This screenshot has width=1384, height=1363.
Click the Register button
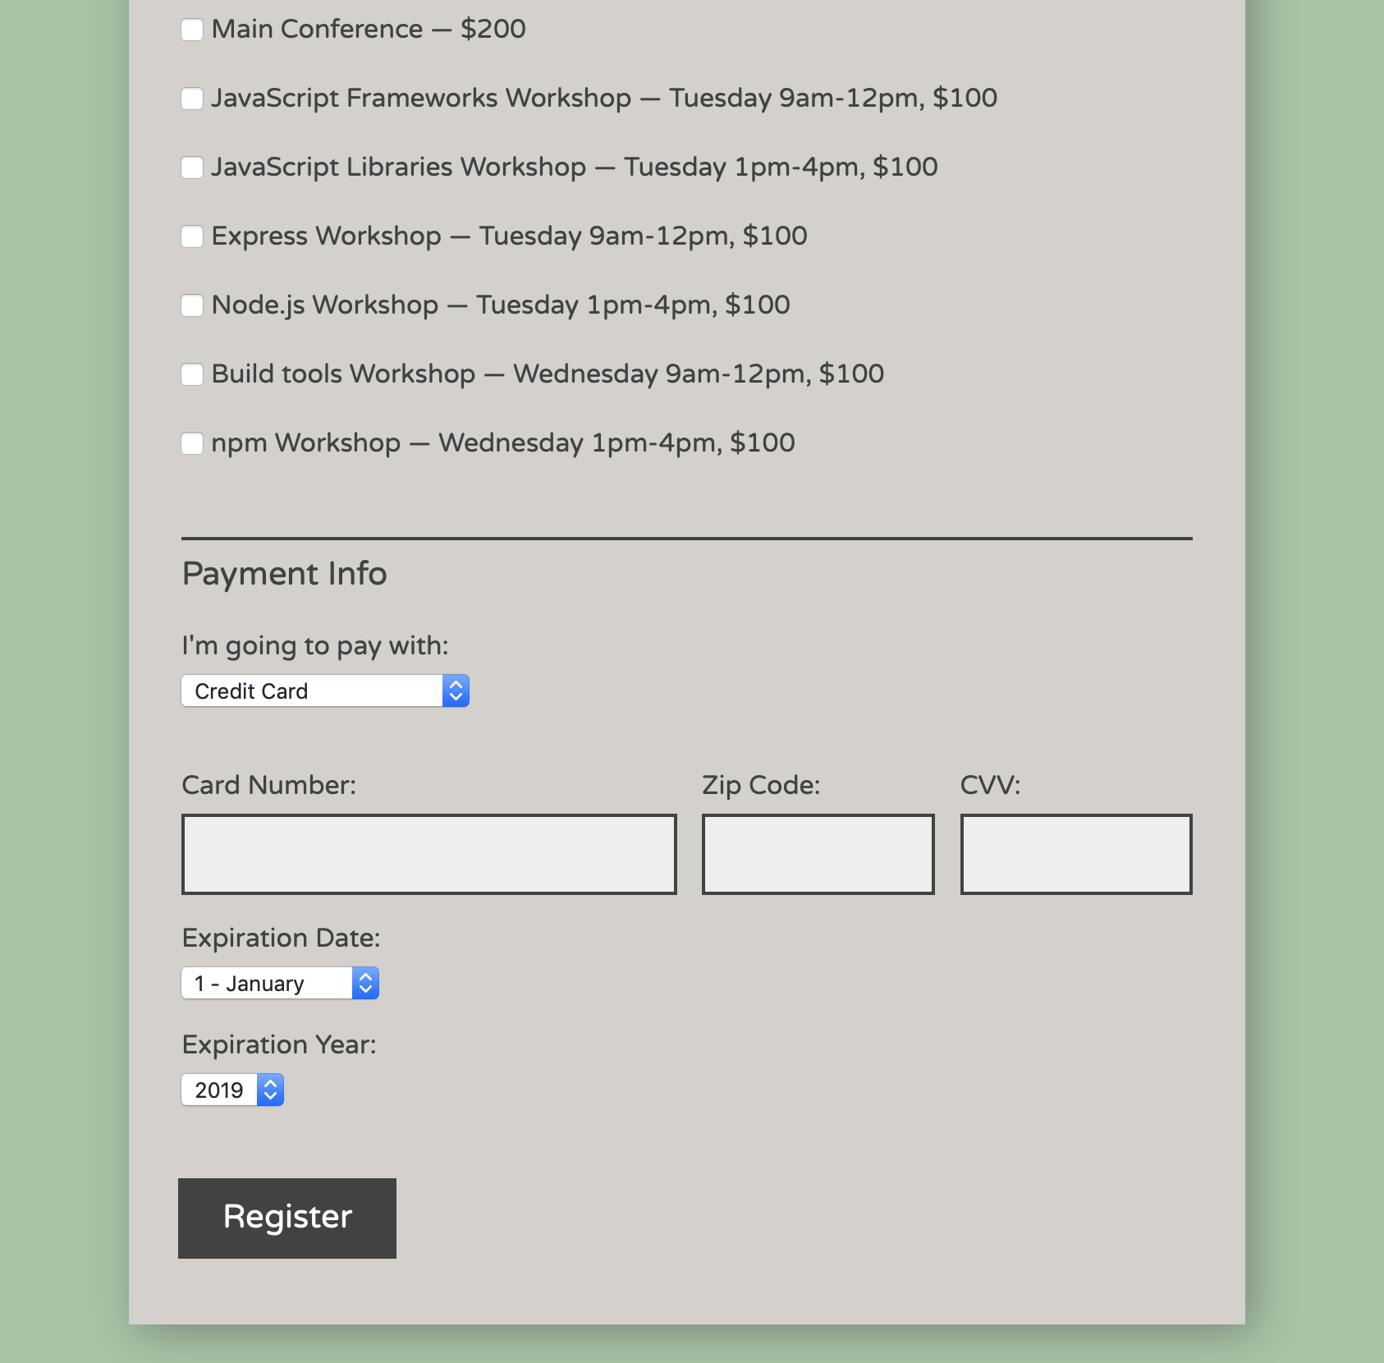286,1218
